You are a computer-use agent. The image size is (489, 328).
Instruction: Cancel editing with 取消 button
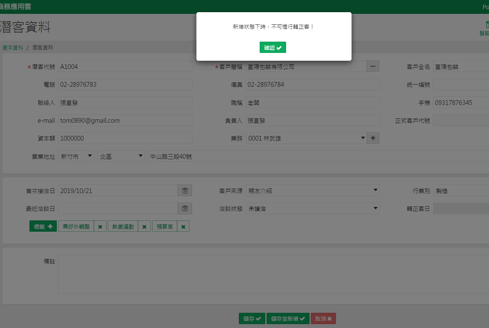(x=323, y=318)
